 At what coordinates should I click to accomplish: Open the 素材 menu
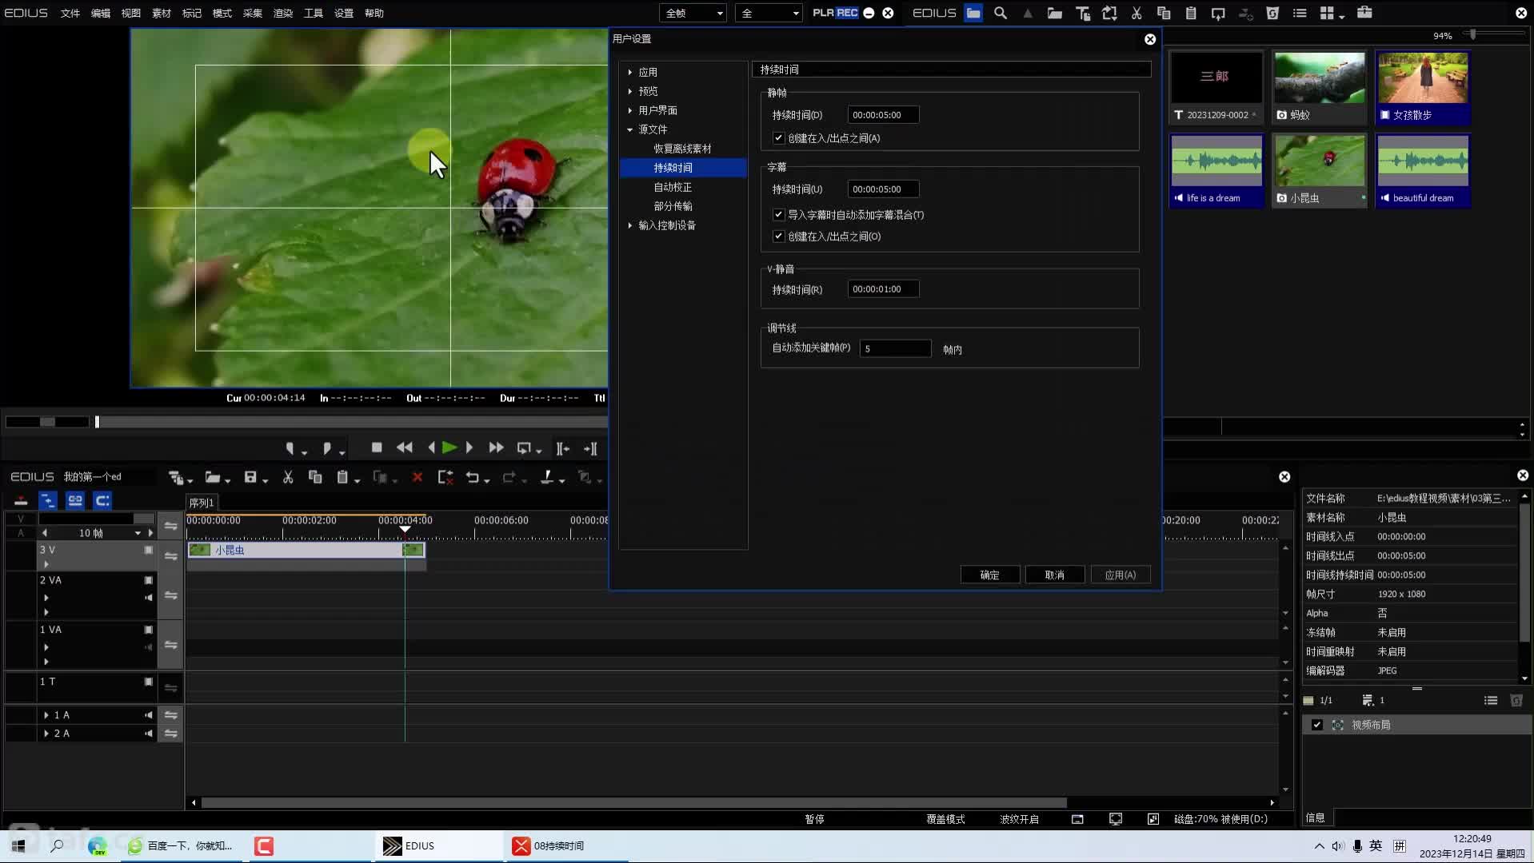click(162, 13)
